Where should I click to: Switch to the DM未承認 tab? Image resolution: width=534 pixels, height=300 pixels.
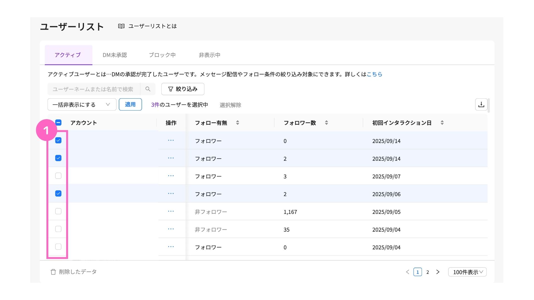[115, 55]
